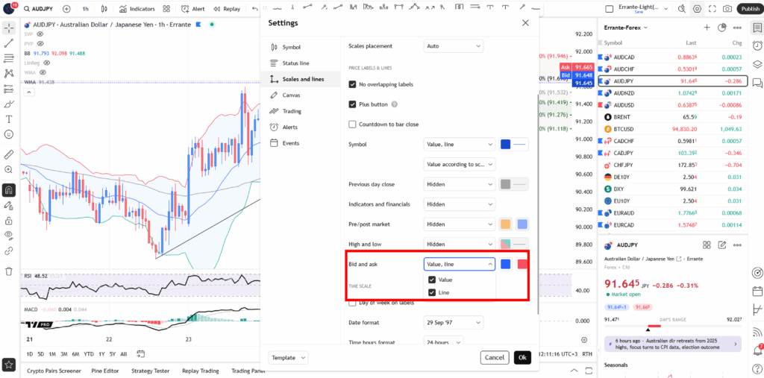Uncheck Value in Bid and ask dropdown
This screenshot has height=378, width=764.
(432, 280)
